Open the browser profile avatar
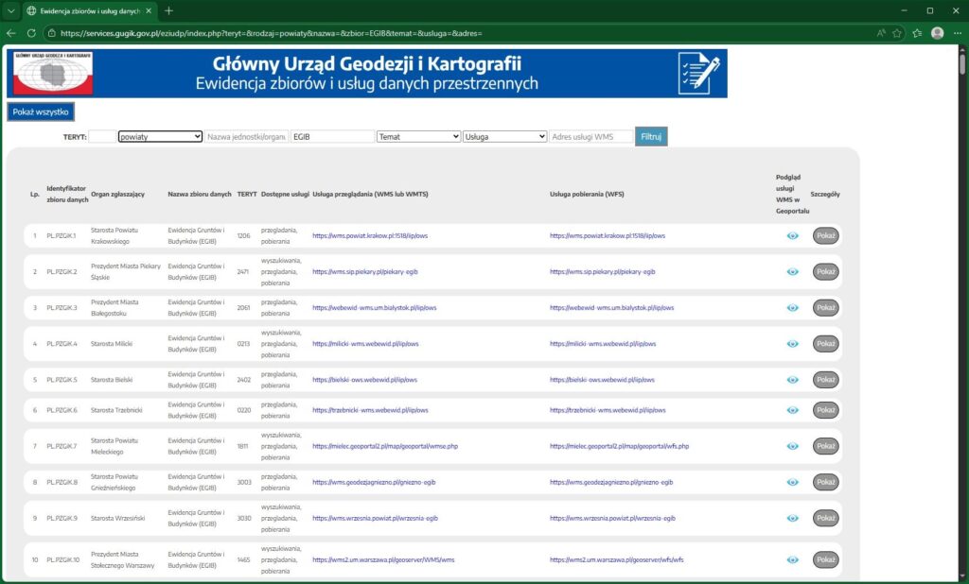Viewport: 969px width, 584px height. 937,32
